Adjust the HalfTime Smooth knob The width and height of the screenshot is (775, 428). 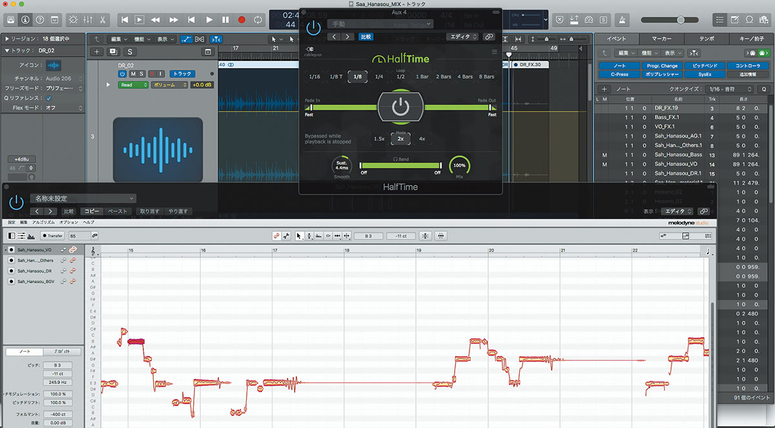click(x=342, y=166)
